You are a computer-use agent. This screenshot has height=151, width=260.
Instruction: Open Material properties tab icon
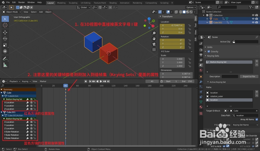[201, 107]
